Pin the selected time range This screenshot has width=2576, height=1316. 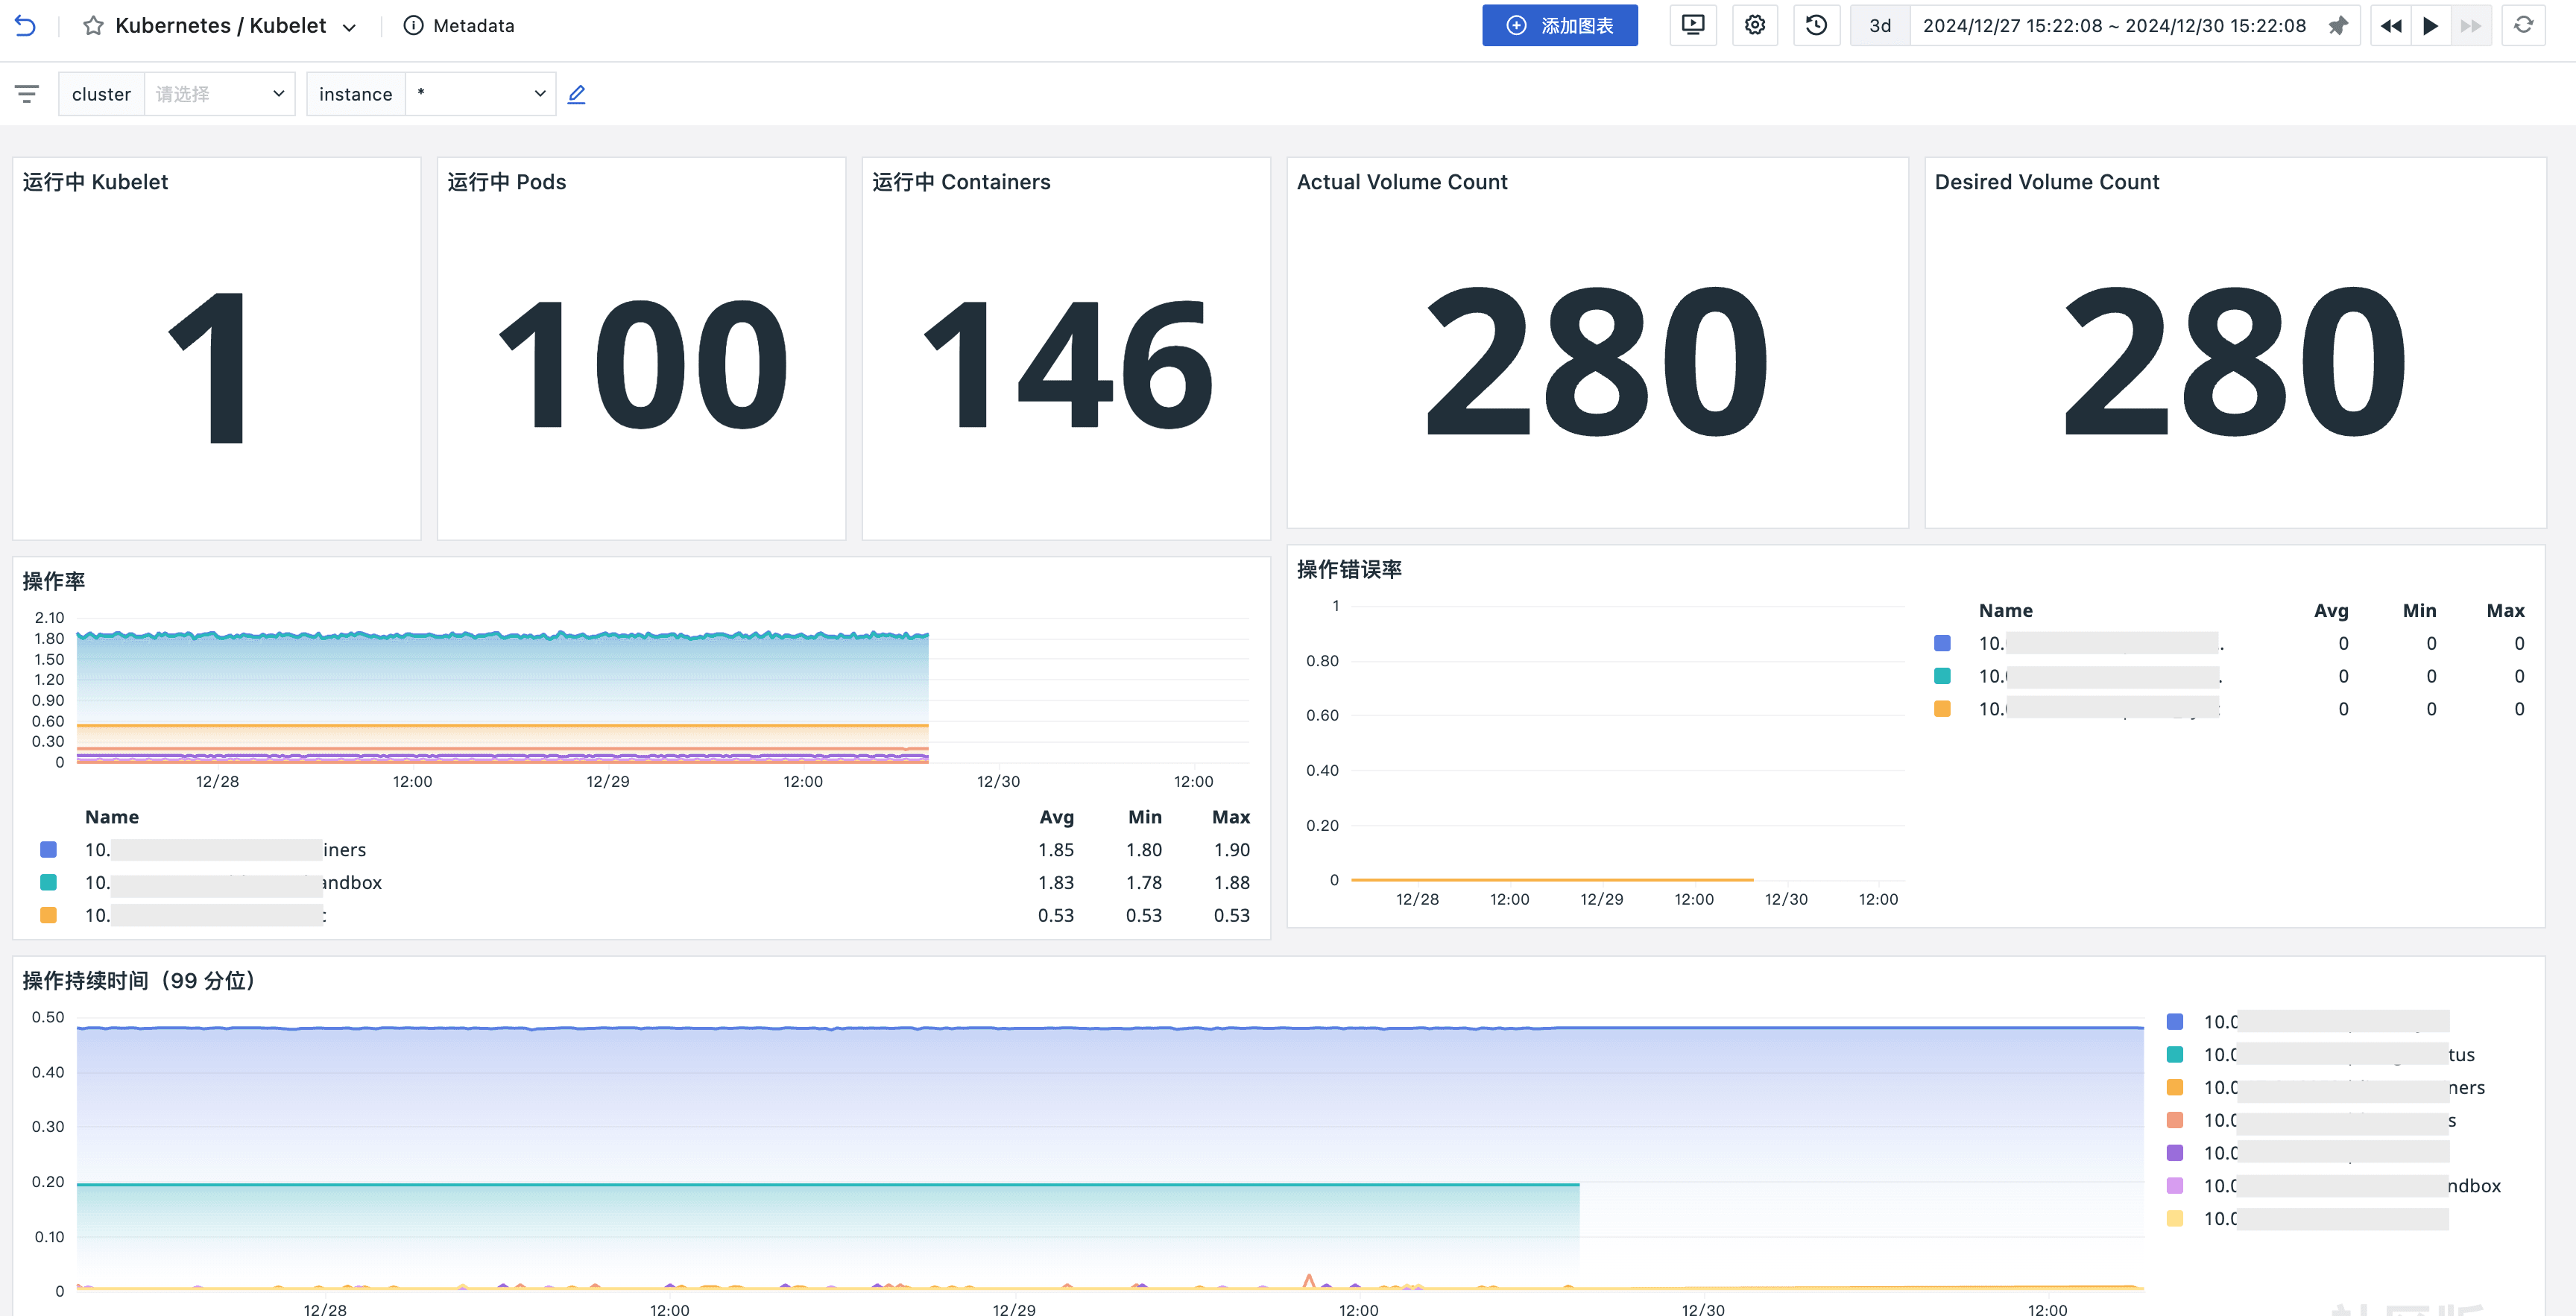[x=2337, y=26]
